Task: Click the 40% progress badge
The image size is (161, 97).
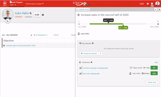Action: pos(154,73)
